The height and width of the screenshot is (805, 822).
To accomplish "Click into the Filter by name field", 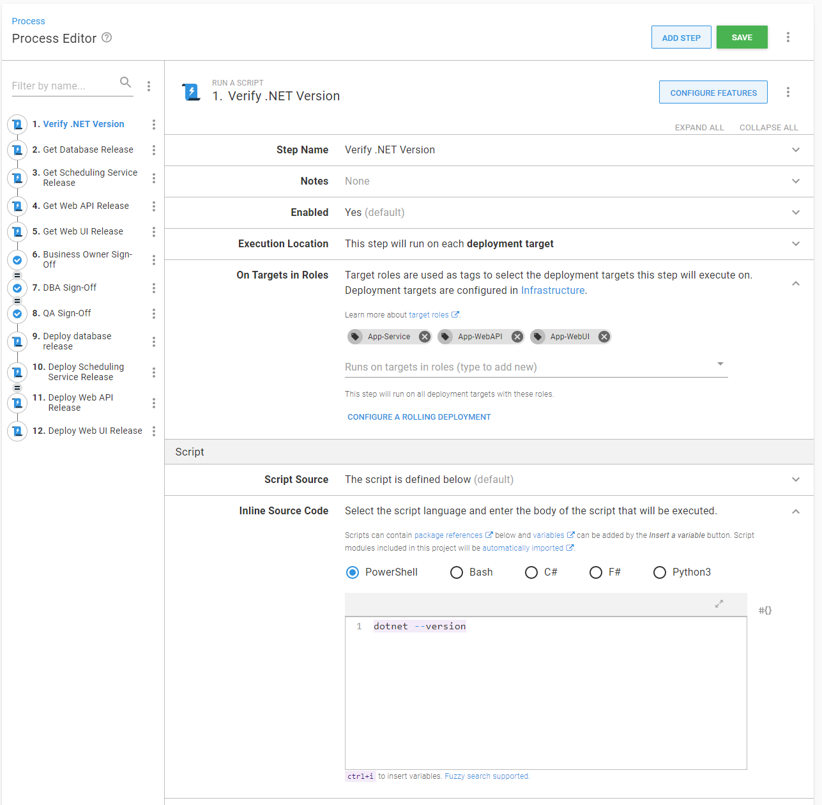I will [63, 86].
